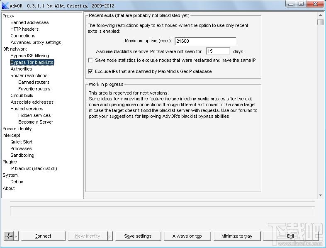Click the Minimize to tray button
Screen dimensions: 326x248
pos(237,236)
